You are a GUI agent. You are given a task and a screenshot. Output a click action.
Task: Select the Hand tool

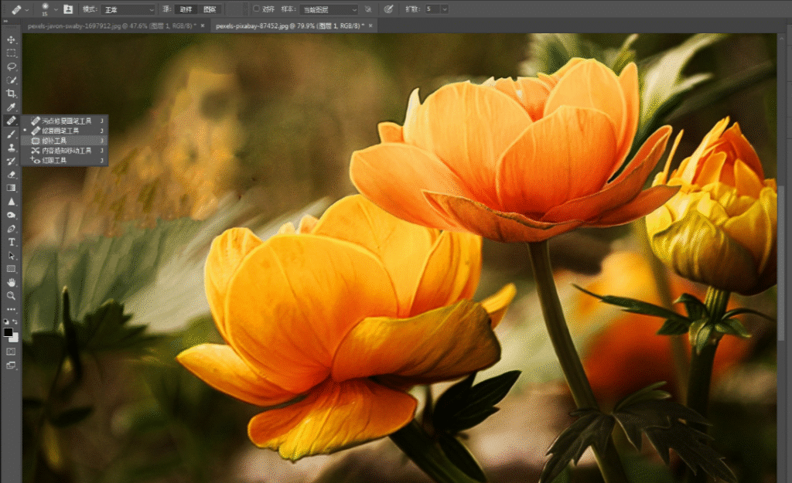coord(11,283)
